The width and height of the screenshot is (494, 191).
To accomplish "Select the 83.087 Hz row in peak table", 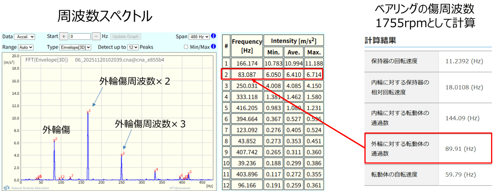I will [x=247, y=75].
